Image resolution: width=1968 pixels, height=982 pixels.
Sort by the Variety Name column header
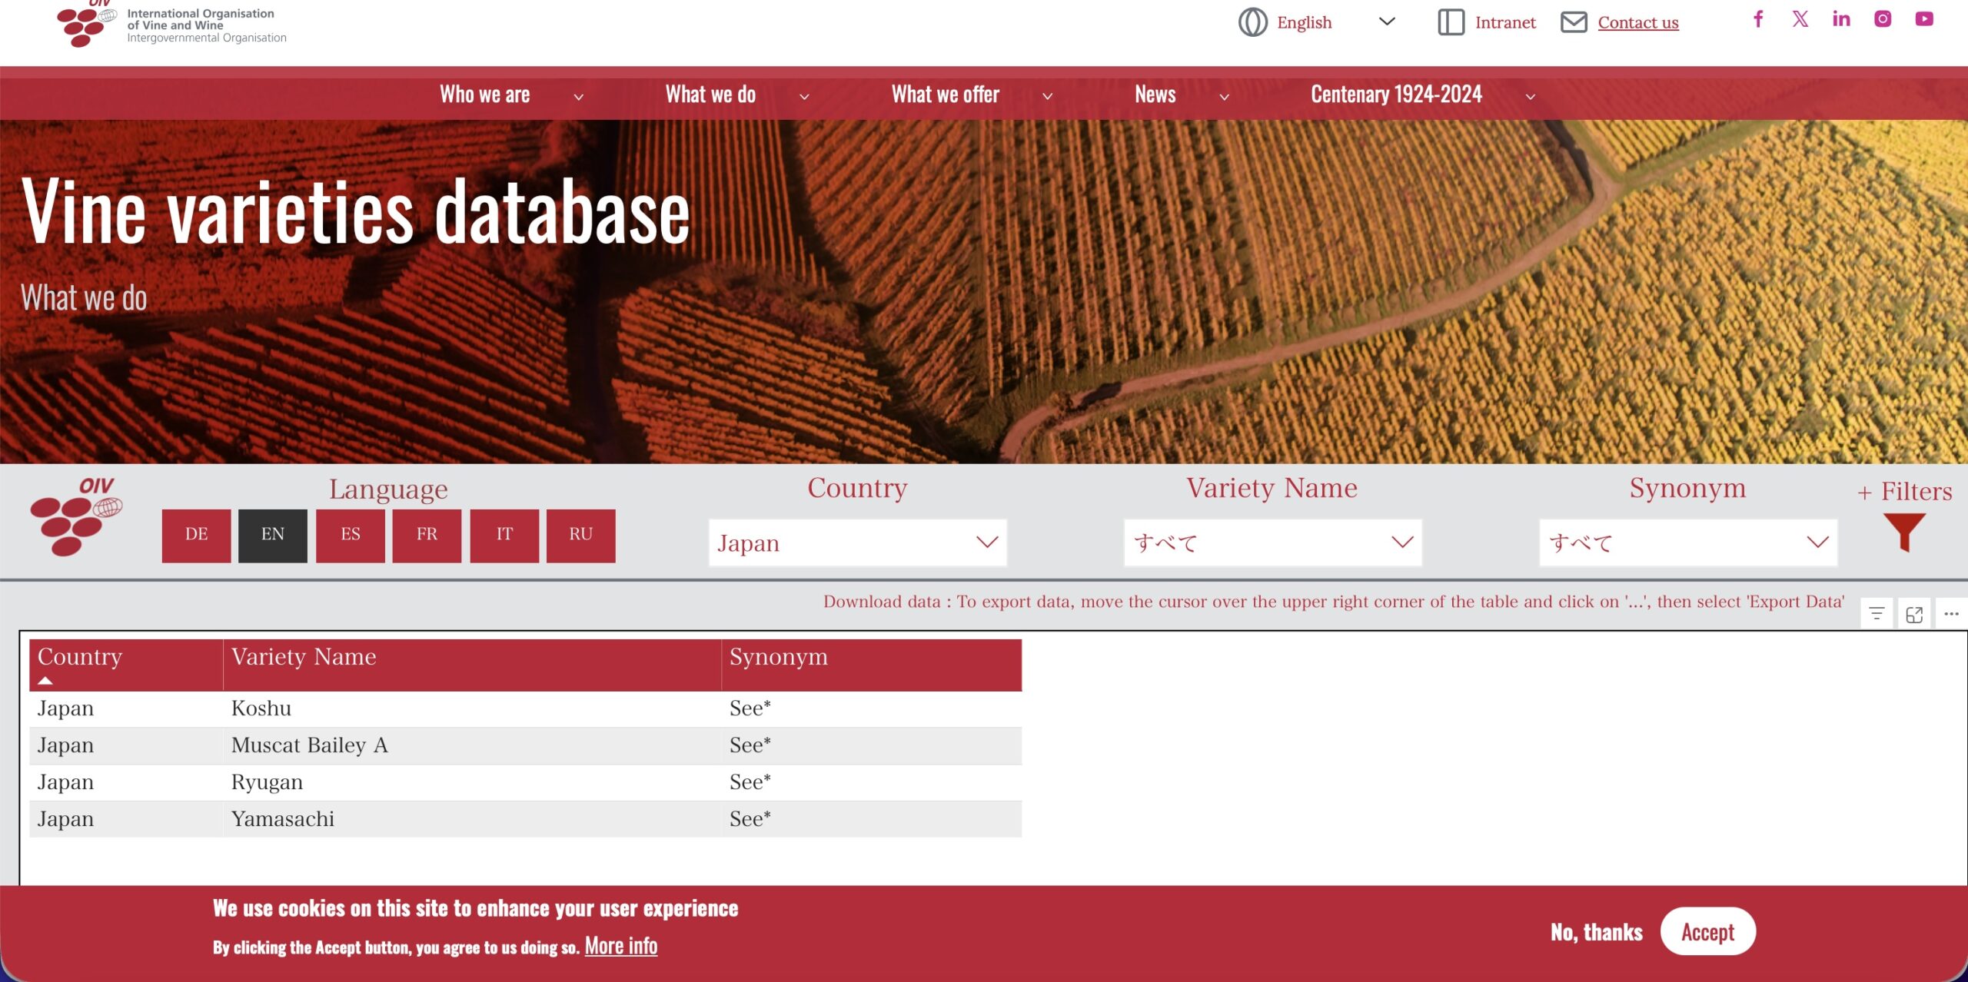tap(472, 665)
